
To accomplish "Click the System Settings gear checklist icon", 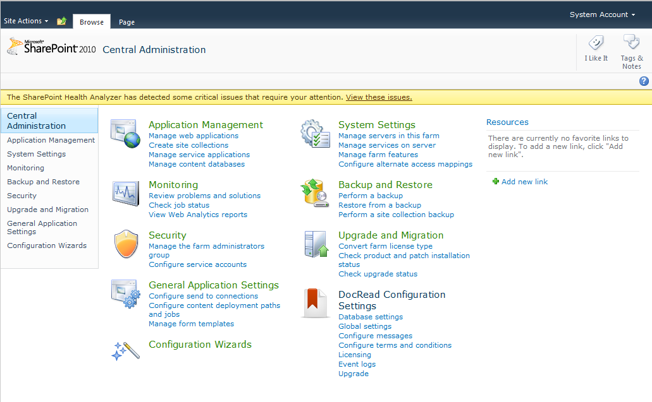I will pos(315,134).
